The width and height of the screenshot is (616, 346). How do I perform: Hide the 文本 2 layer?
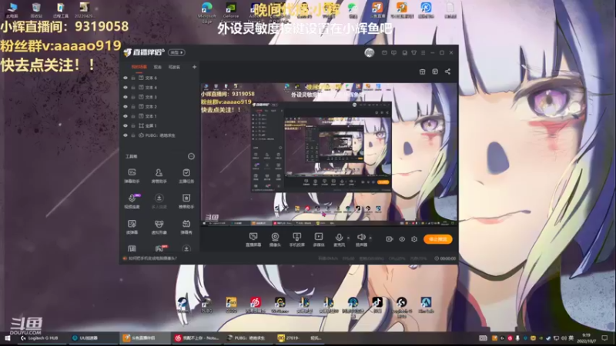click(x=126, y=107)
